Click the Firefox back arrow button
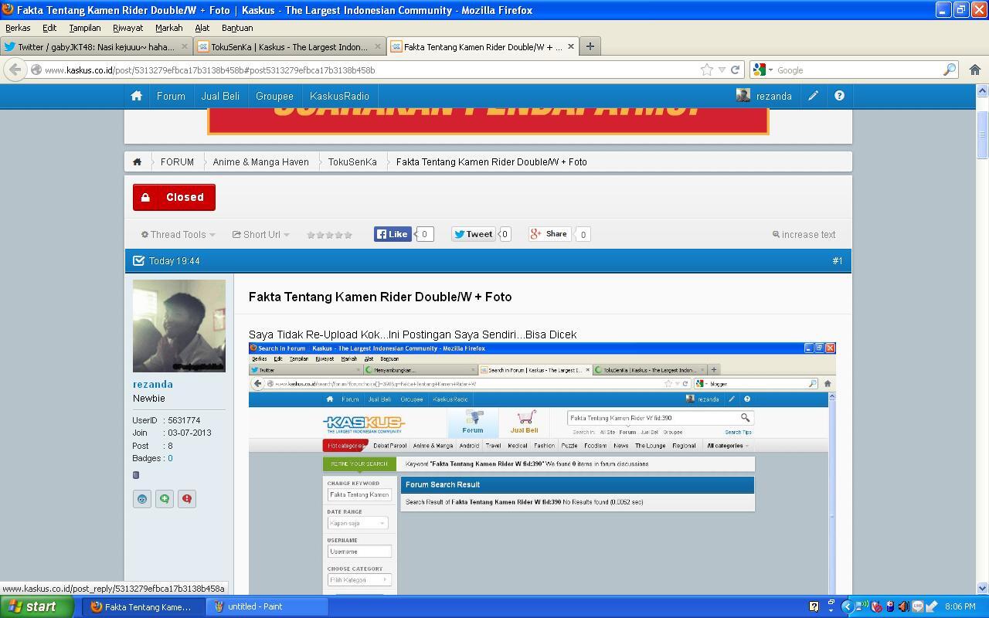Viewport: 989px width, 618px height. pos(15,70)
